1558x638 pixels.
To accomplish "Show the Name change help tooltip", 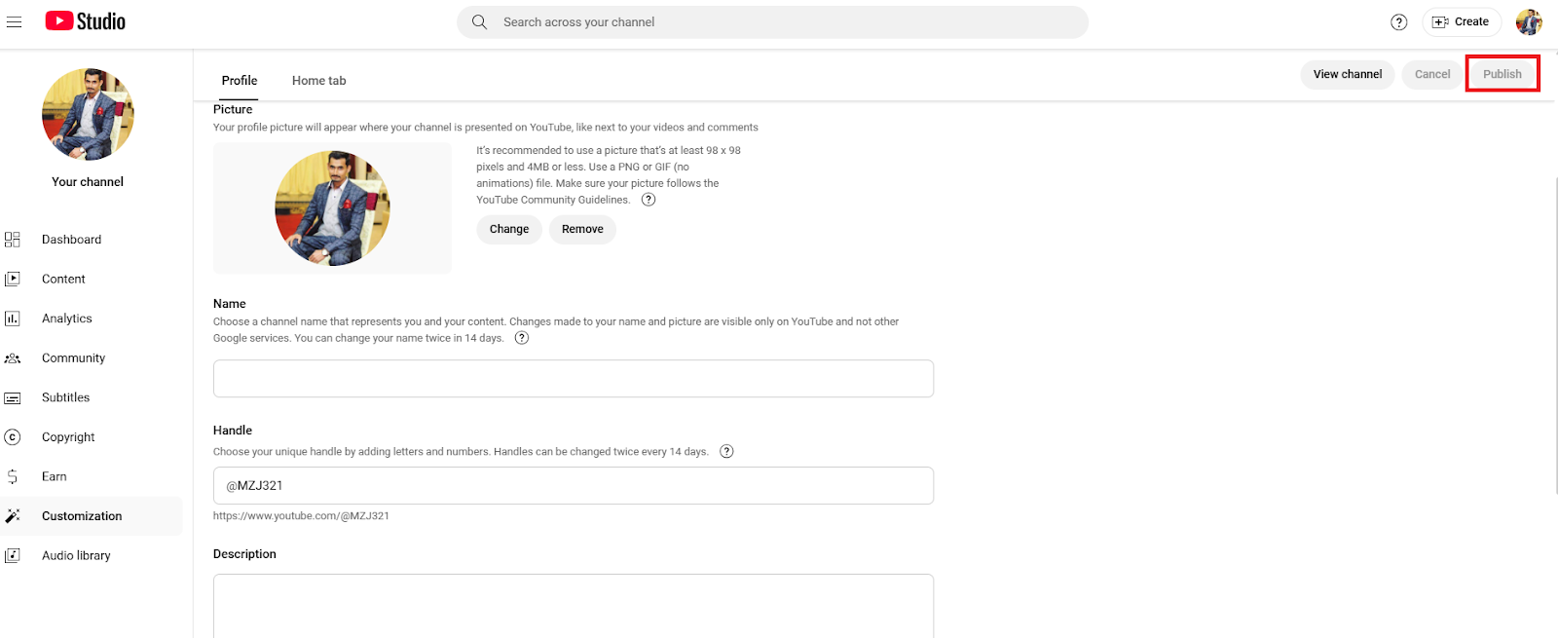I will (522, 338).
